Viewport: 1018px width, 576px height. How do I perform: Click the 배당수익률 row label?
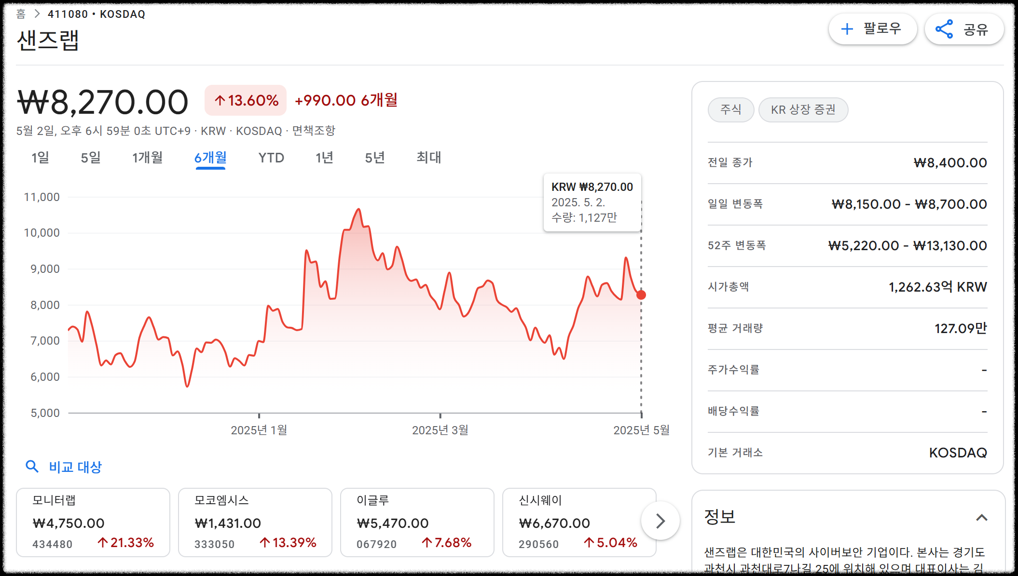point(733,411)
